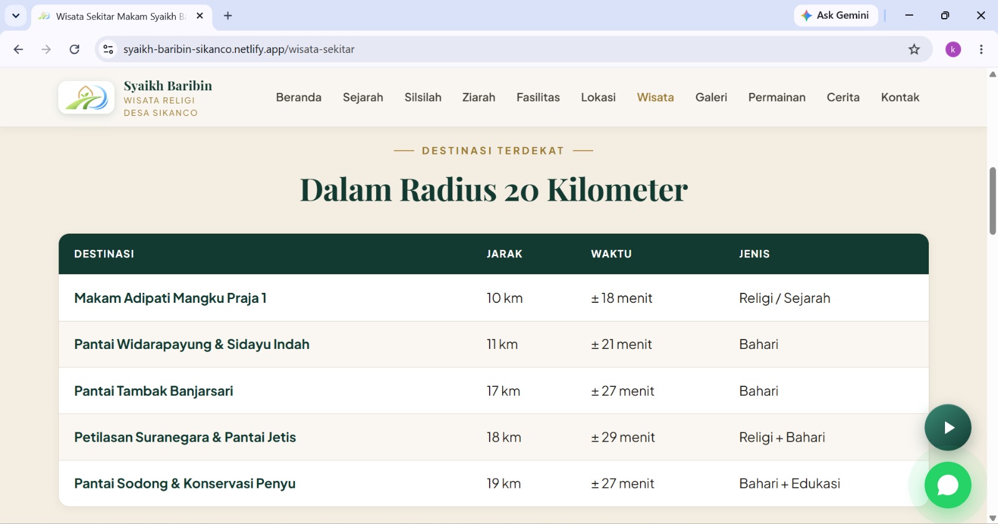
Task: Click the ± 21 menit cell
Action: pos(621,344)
